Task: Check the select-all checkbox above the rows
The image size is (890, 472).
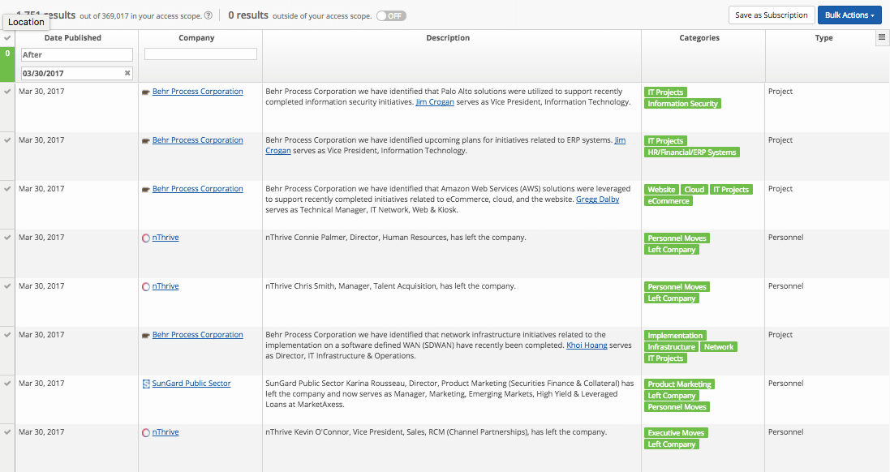Action: point(6,37)
